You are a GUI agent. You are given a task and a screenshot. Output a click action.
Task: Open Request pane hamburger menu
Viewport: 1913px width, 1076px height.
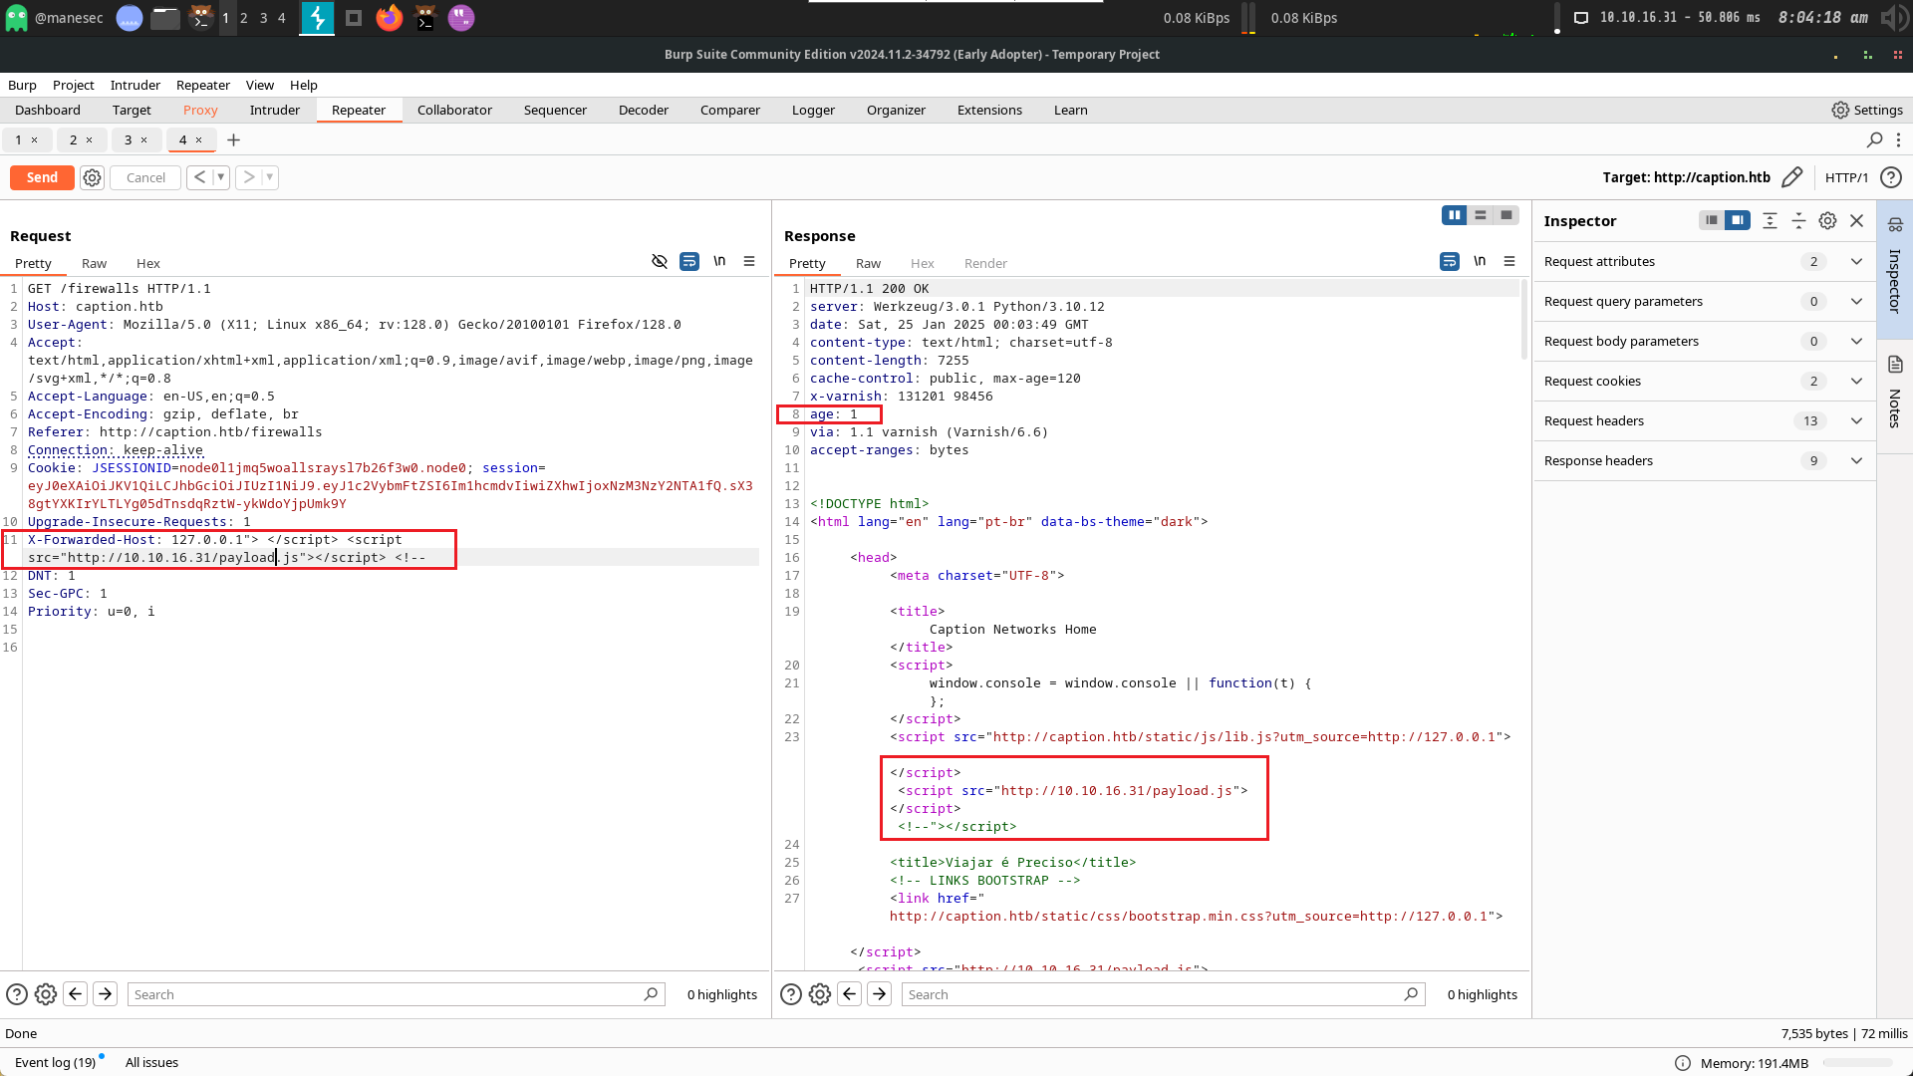[x=749, y=262]
